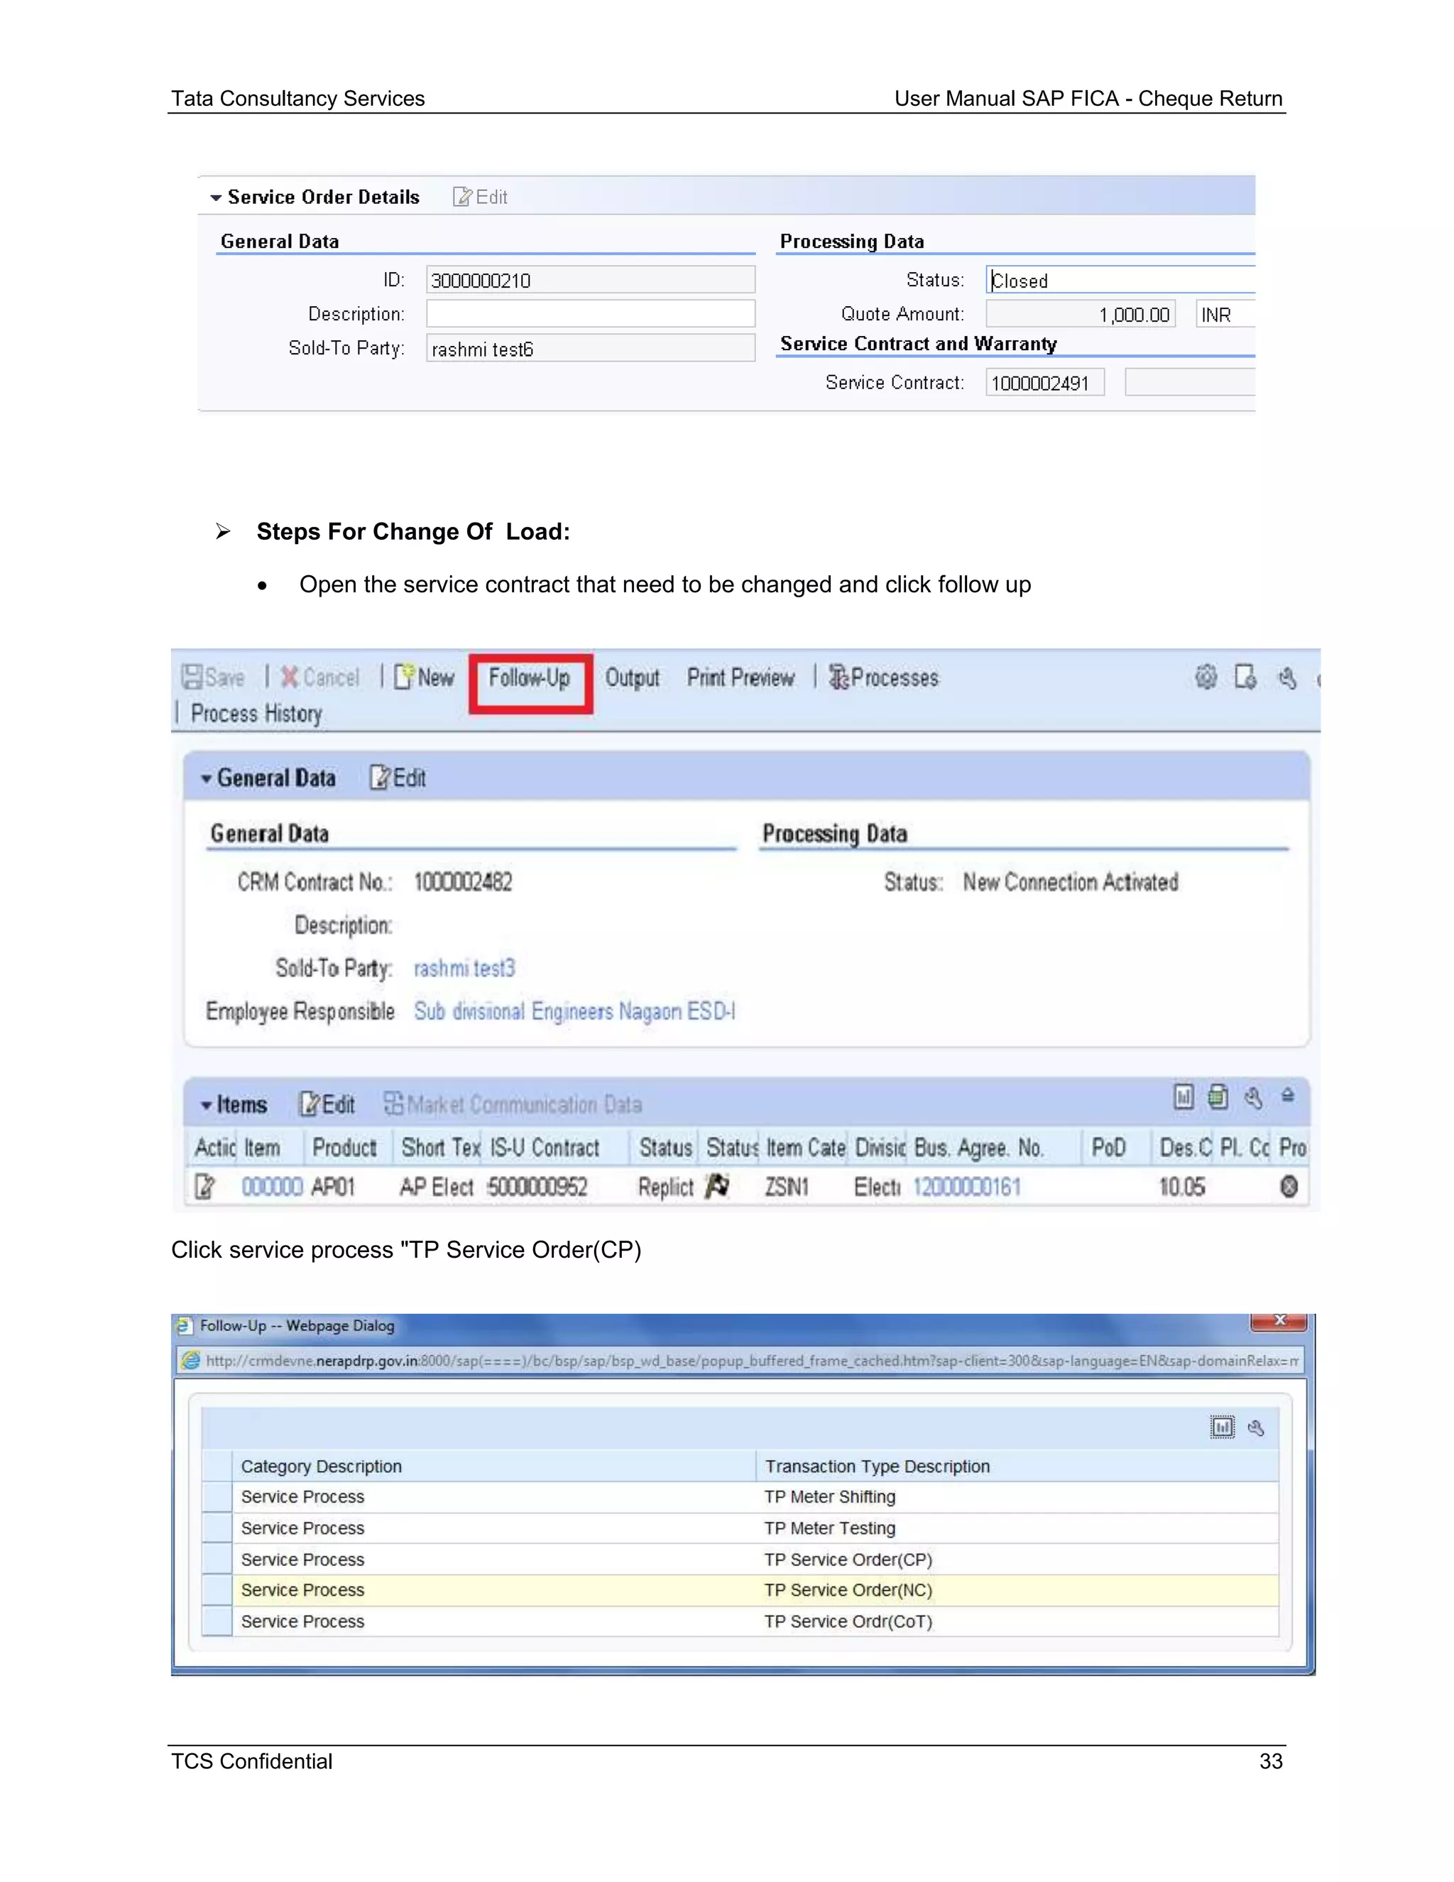Screen dimensions: 1454x1882
Task: Select the TP Meter Testing row
Action: pyautogui.click(x=740, y=1529)
